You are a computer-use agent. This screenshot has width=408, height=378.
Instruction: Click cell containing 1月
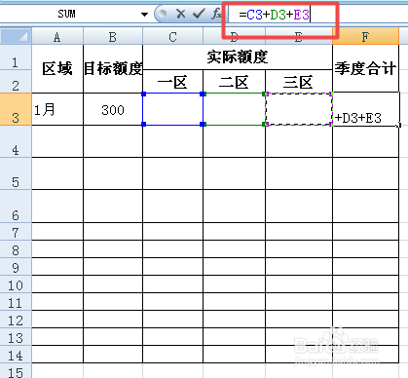[57, 109]
